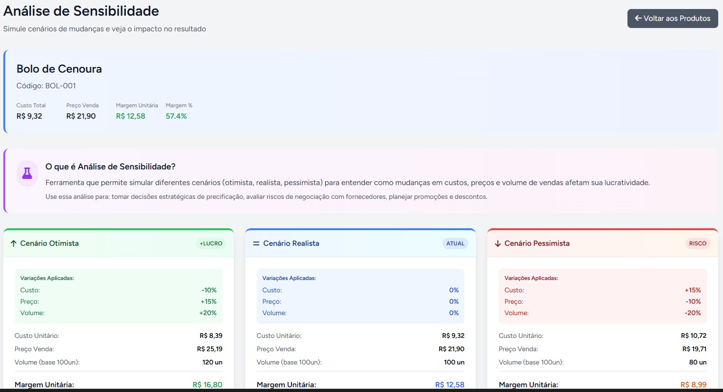723x392 pixels.
Task: Click the pessimistic Margem Unitária R$ 8,99
Action: pyautogui.click(x=693, y=384)
